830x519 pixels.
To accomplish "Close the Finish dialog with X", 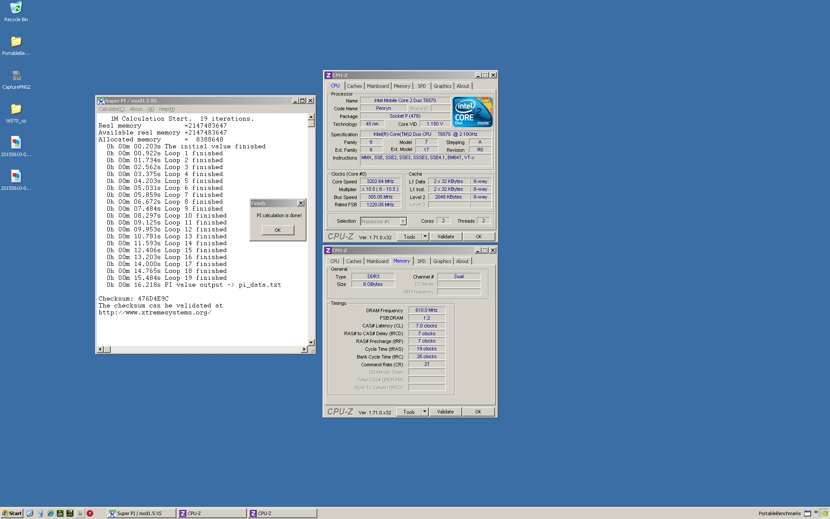I will point(301,203).
